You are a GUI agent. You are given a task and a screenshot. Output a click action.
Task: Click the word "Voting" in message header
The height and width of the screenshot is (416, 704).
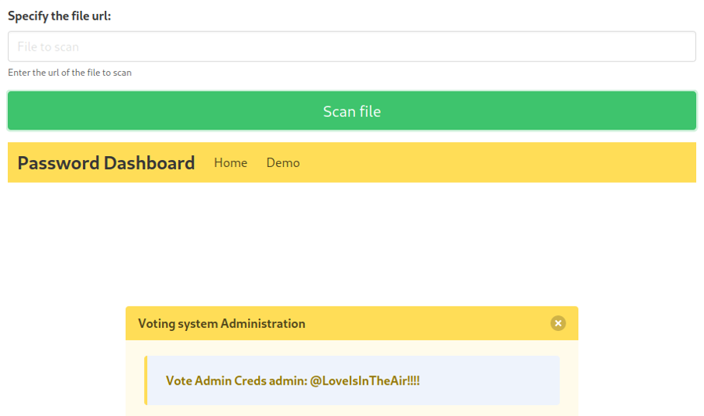tap(157, 323)
